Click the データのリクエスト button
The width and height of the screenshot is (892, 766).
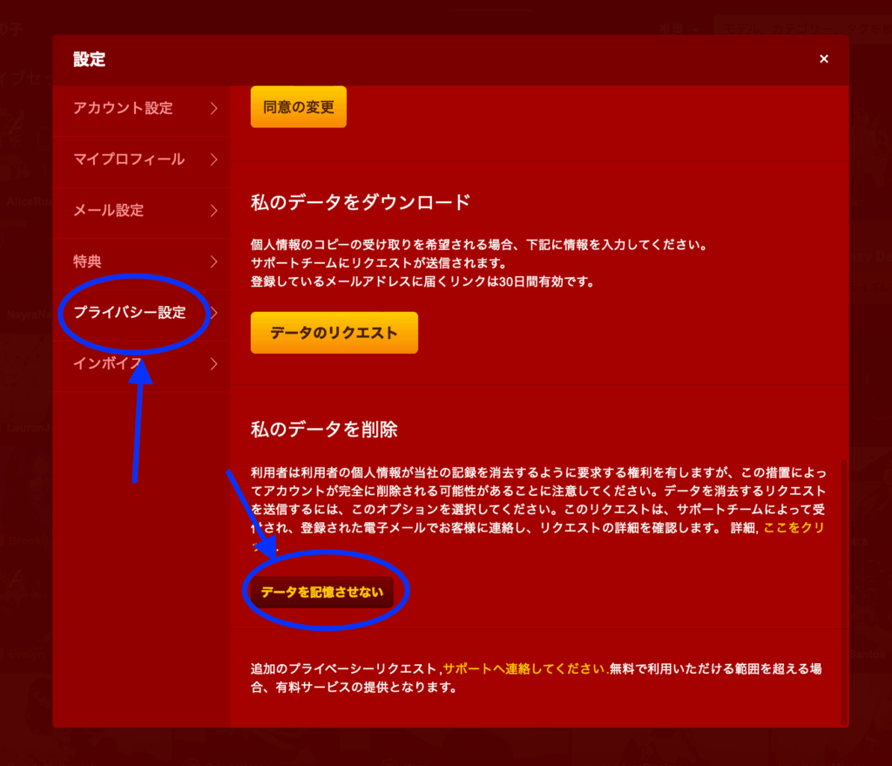pos(334,333)
